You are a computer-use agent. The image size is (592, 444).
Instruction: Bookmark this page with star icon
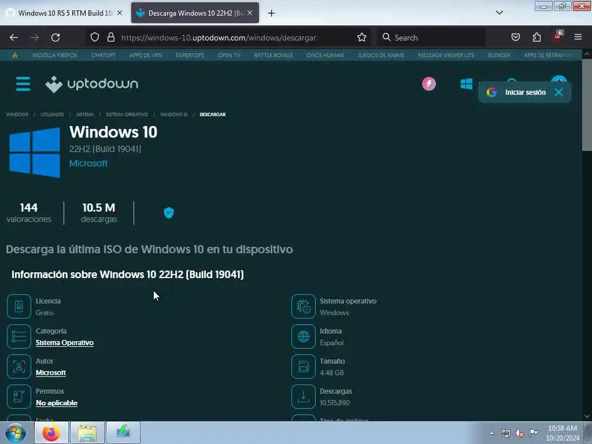[x=362, y=38]
